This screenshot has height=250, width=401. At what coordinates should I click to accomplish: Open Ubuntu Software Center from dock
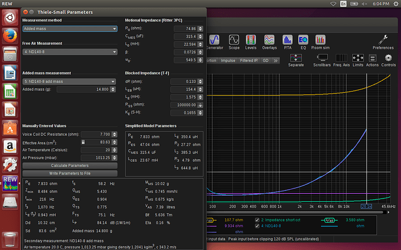(10, 128)
